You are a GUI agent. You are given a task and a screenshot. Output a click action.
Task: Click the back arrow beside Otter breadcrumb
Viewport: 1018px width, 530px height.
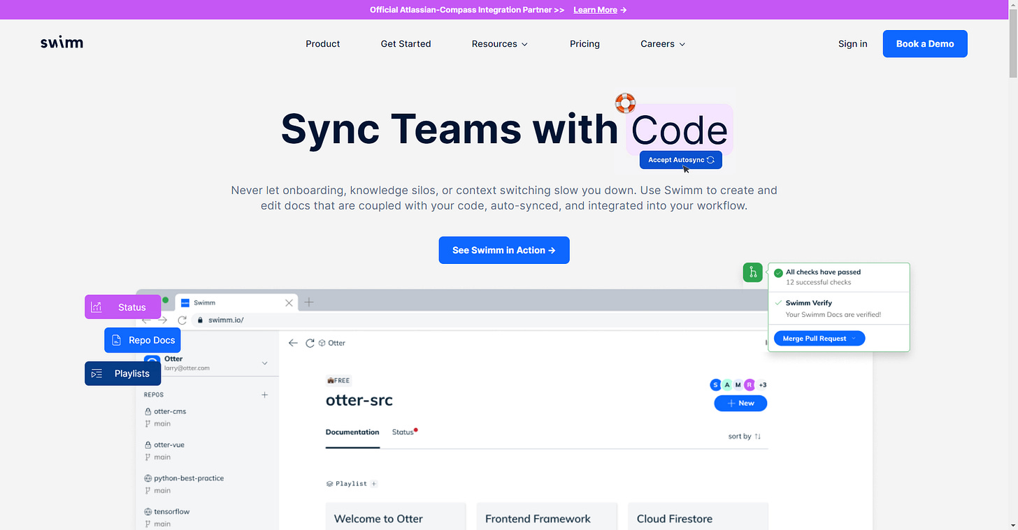292,343
